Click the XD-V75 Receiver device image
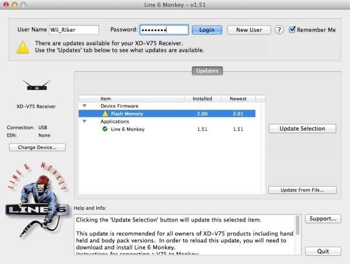This screenshot has width=350, height=264. click(x=37, y=85)
